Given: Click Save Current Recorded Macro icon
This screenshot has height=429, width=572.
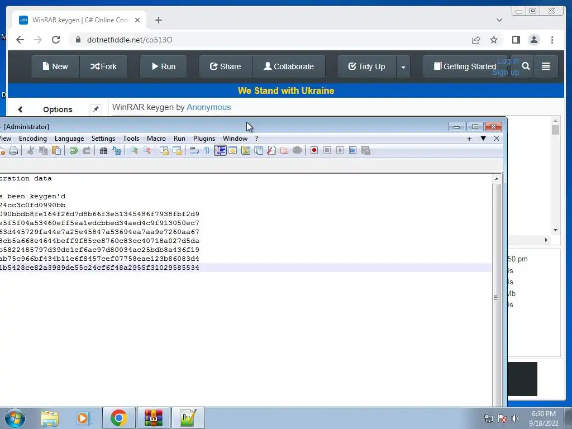Looking at the screenshot, I should 366,150.
